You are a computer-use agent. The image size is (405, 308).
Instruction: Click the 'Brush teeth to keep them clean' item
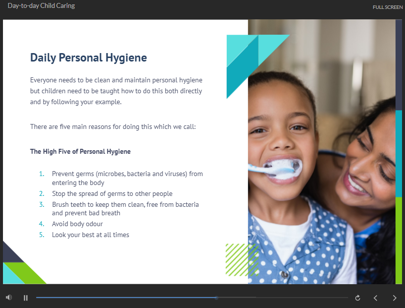(125, 209)
